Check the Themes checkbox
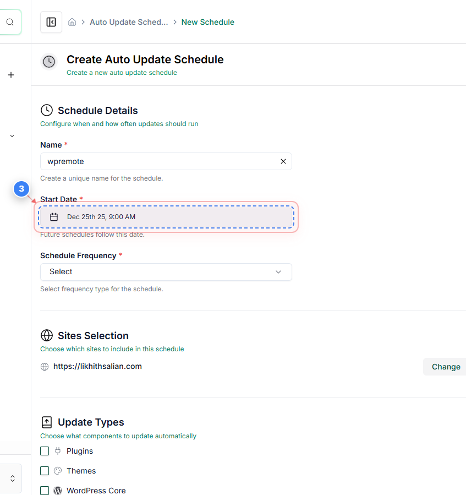466x495 pixels. [45, 471]
